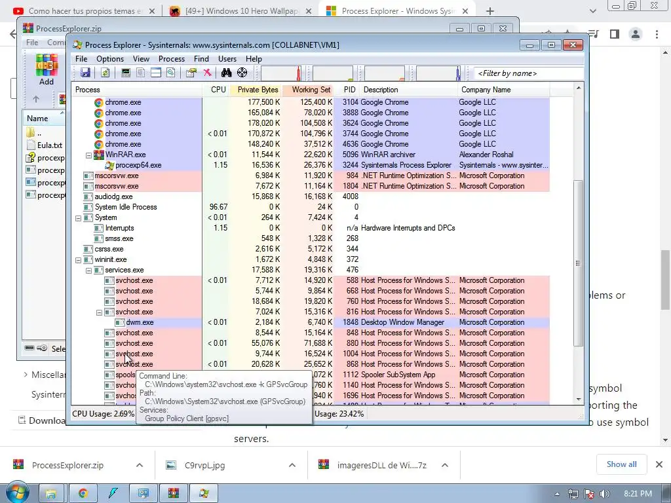
Task: Click the Filter by name field
Action: 529,73
